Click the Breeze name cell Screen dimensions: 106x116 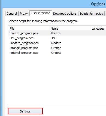[x=56, y=33]
